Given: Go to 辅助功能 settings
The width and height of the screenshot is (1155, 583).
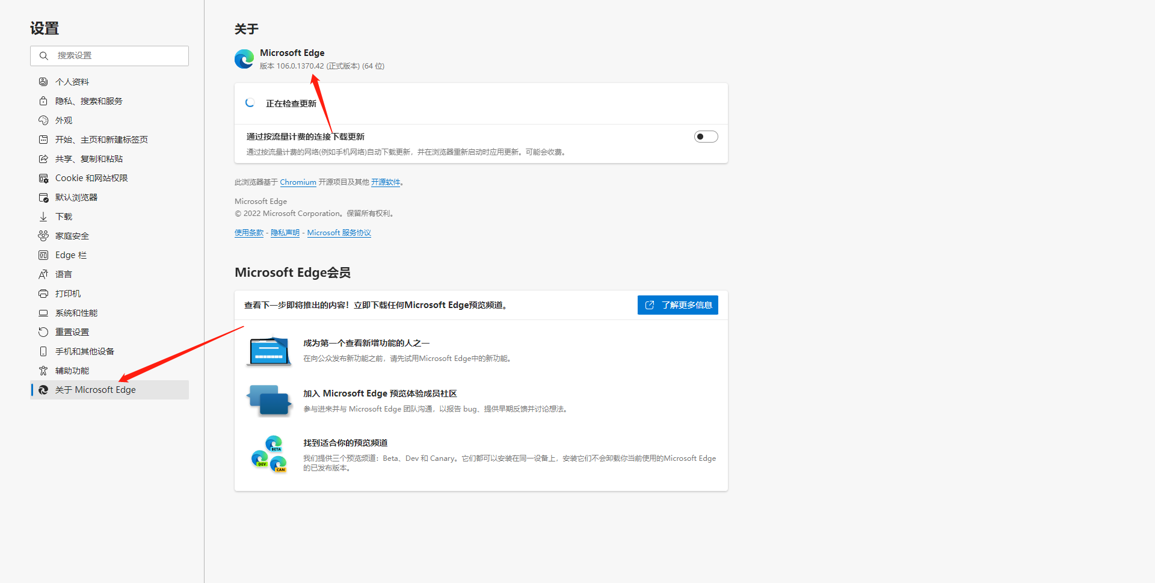Looking at the screenshot, I should pyautogui.click(x=109, y=371).
